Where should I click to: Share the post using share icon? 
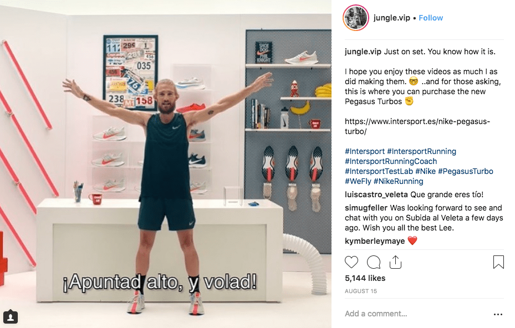pyautogui.click(x=395, y=262)
